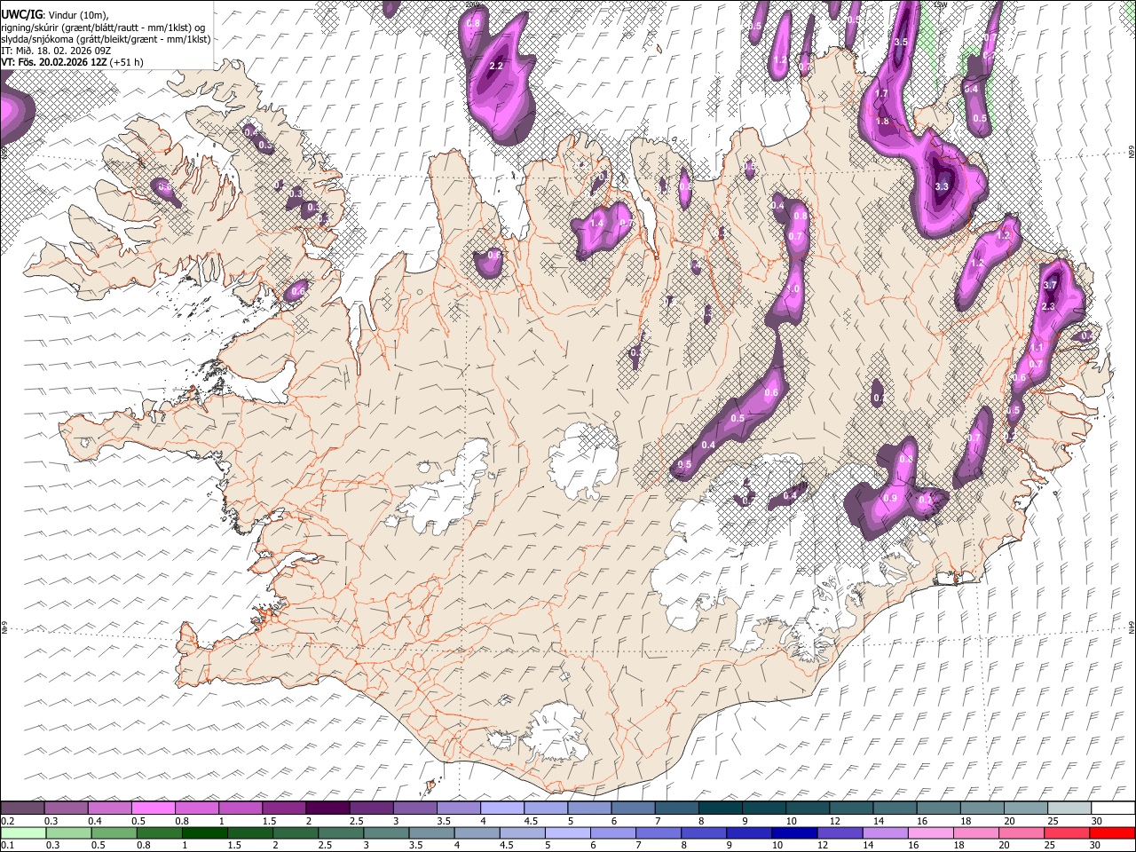Pick the lower-row light blue swatch starting at 5
Image resolution: width=1136 pixels, height=852 pixels.
(x=567, y=832)
